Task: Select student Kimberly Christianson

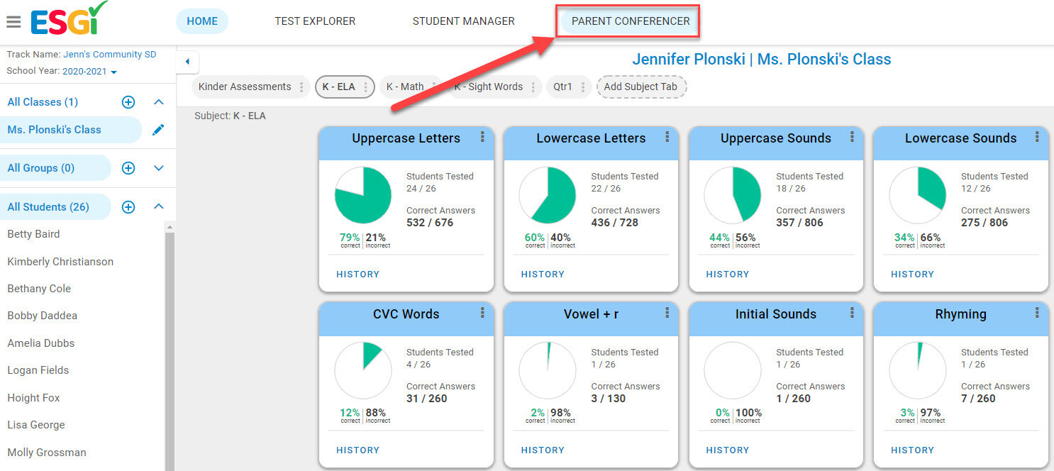Action: pyautogui.click(x=60, y=262)
